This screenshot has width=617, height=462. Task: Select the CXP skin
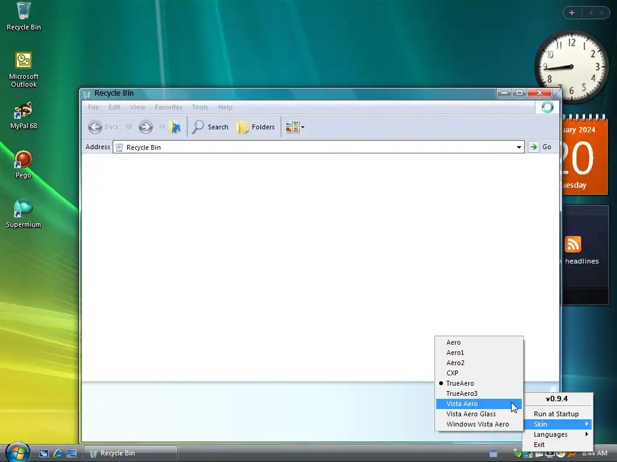[479, 373]
